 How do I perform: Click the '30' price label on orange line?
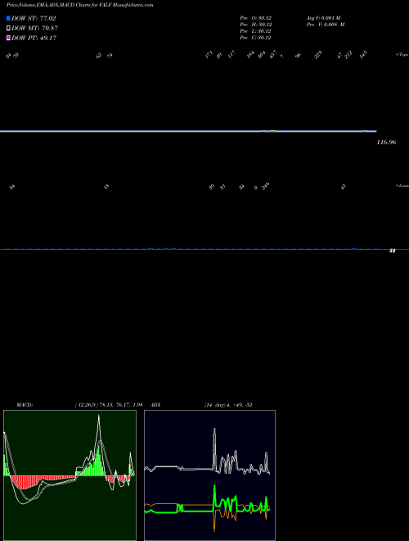(x=392, y=251)
